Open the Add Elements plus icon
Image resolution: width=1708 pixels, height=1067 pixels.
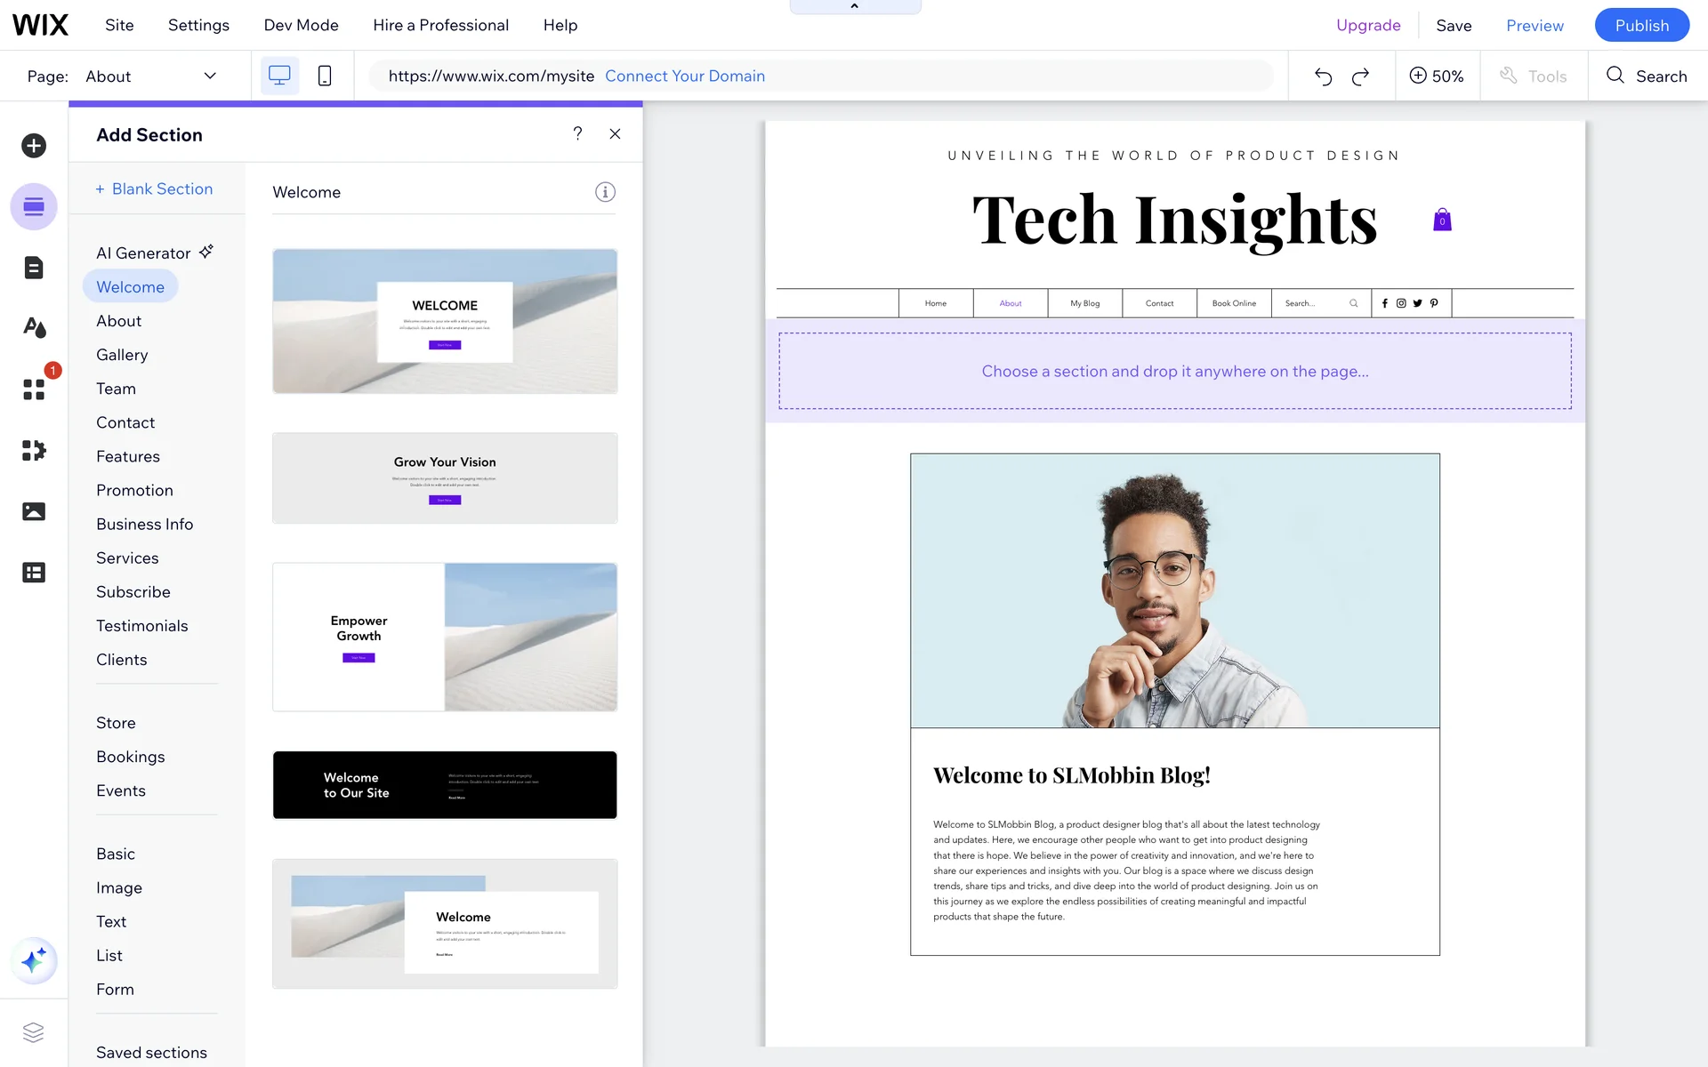pos(34,146)
